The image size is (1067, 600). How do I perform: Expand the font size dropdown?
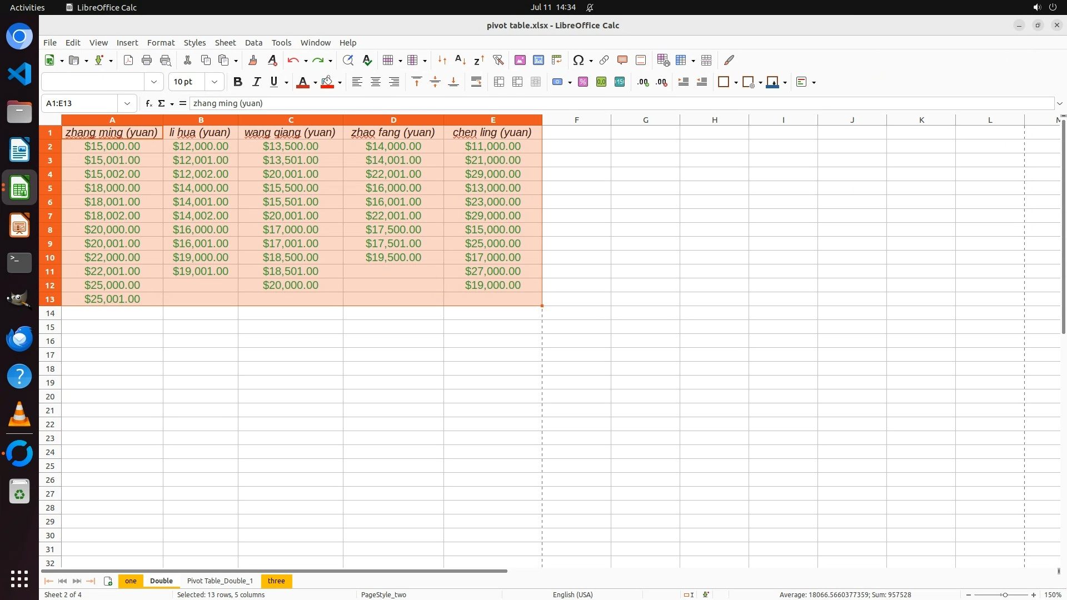[x=215, y=82]
